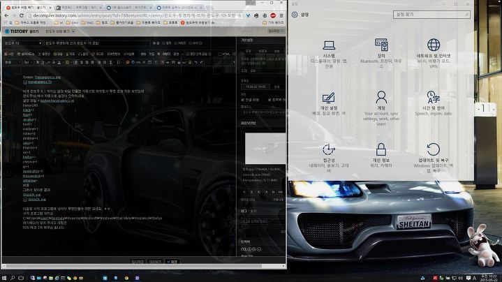This screenshot has width=502, height=282.
Task: Switch to the first Chrome tab with Tistory icon
Action: [28, 7]
